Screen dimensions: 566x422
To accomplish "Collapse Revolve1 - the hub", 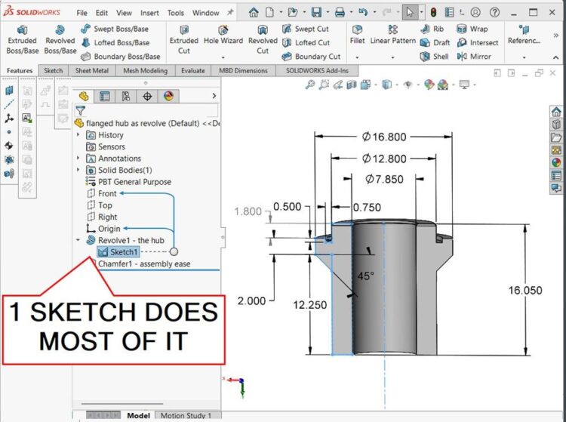I will coord(78,240).
